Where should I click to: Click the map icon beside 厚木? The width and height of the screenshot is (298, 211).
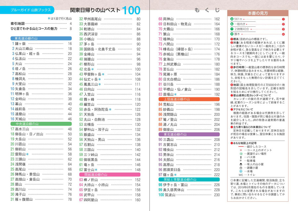coord(232,34)
